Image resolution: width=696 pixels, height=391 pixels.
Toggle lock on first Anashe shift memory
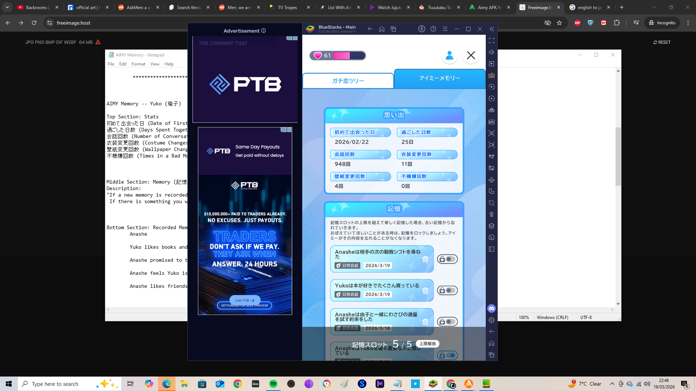[447, 259]
